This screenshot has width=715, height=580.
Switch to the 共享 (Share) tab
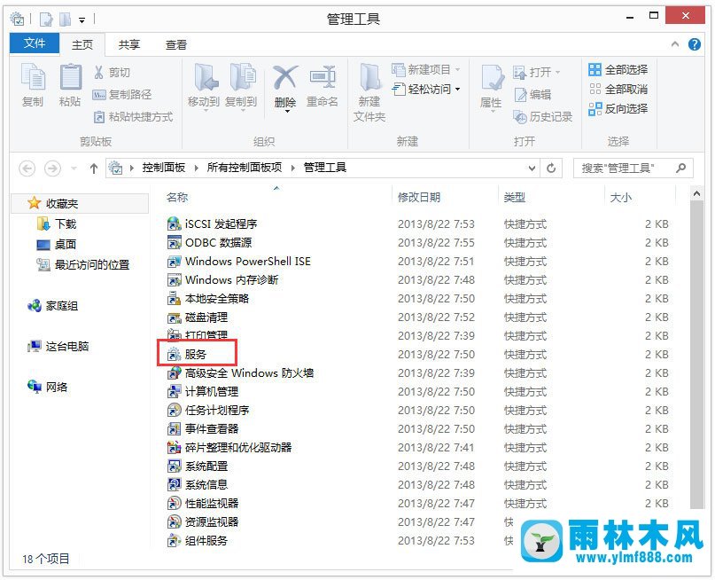(x=129, y=44)
